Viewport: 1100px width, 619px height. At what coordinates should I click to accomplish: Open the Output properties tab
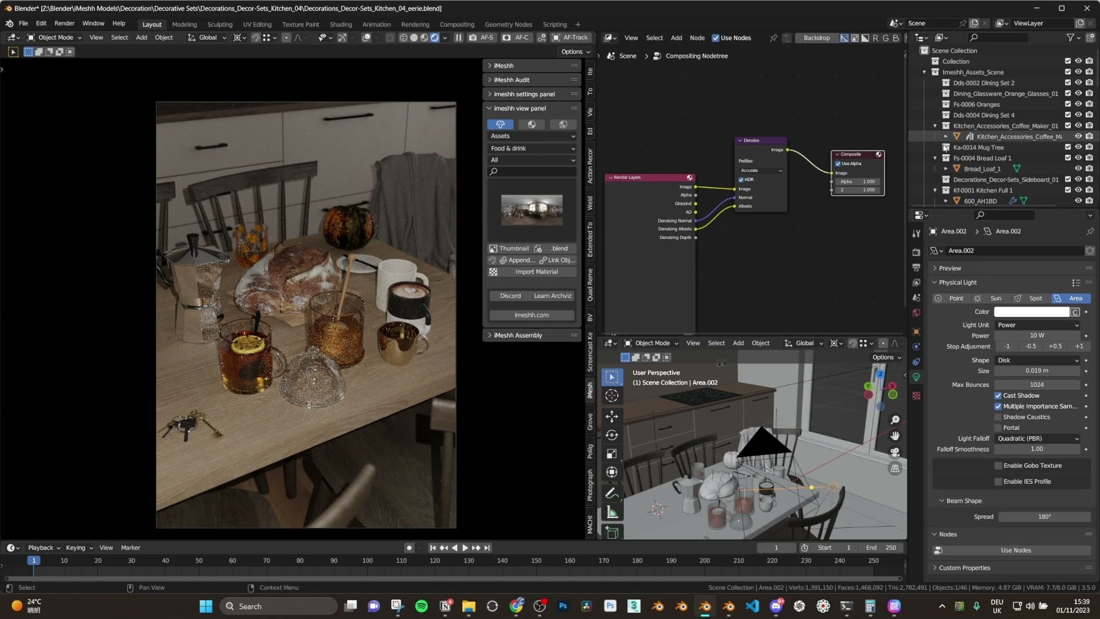[x=916, y=268]
